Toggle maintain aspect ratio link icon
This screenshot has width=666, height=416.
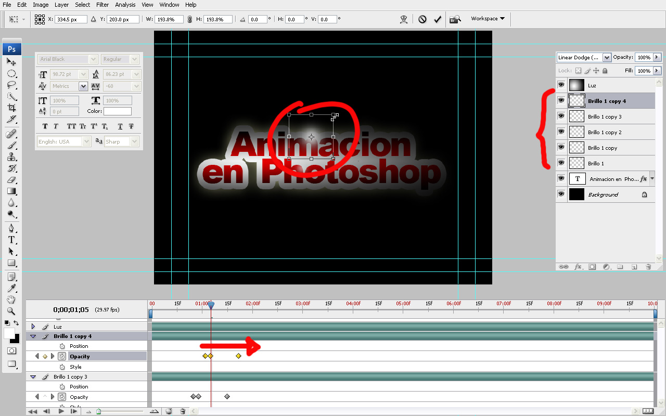[189, 19]
